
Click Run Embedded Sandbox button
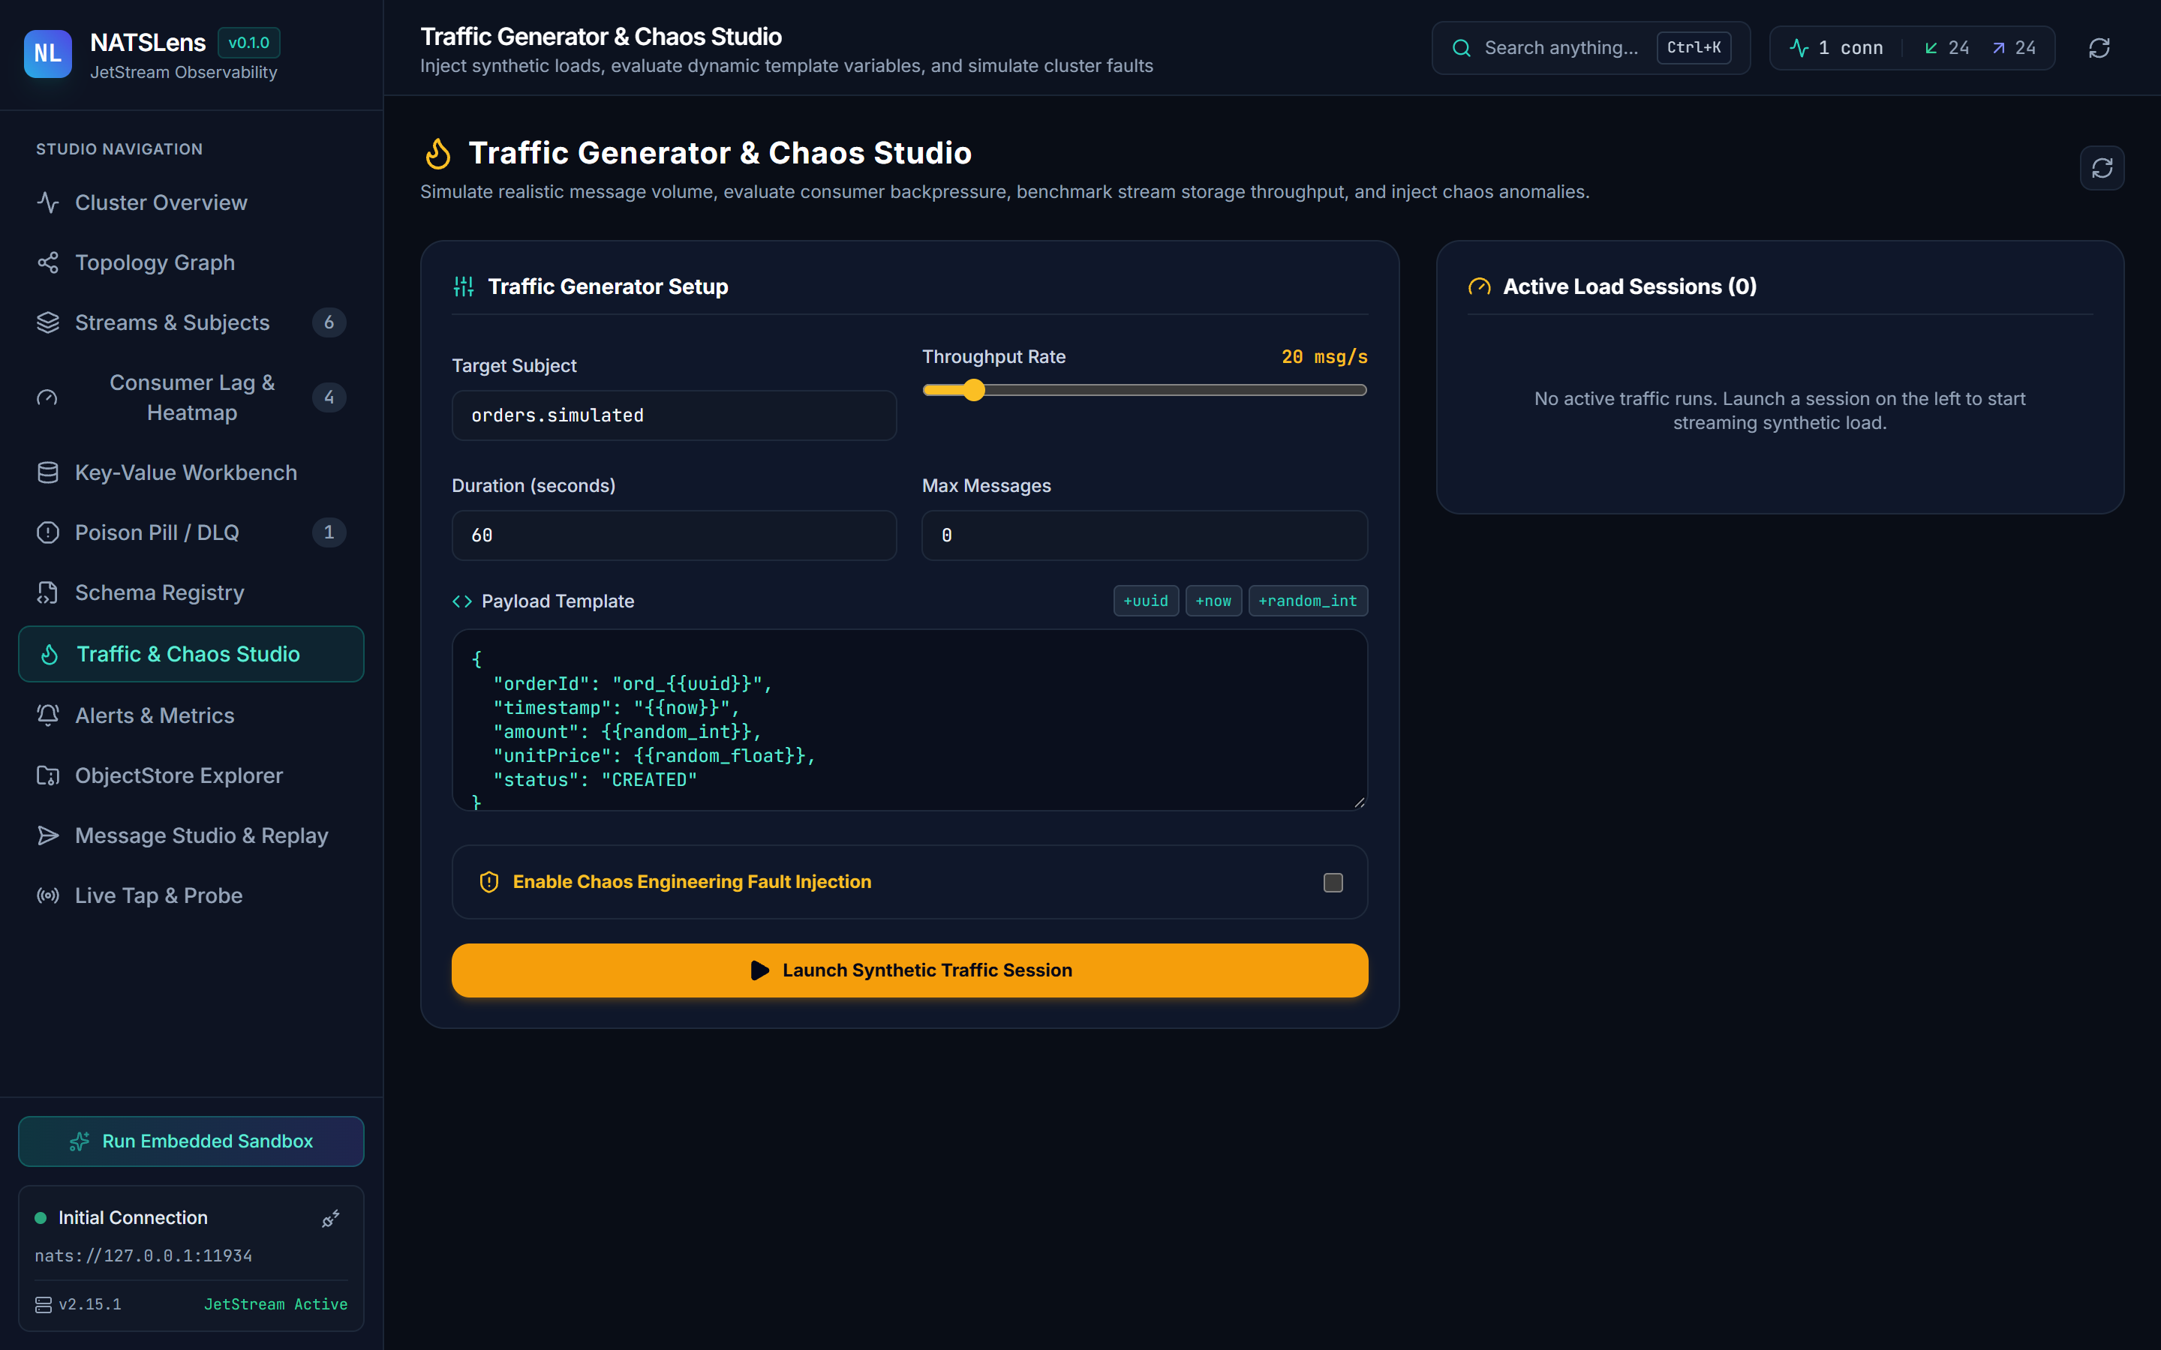191,1142
